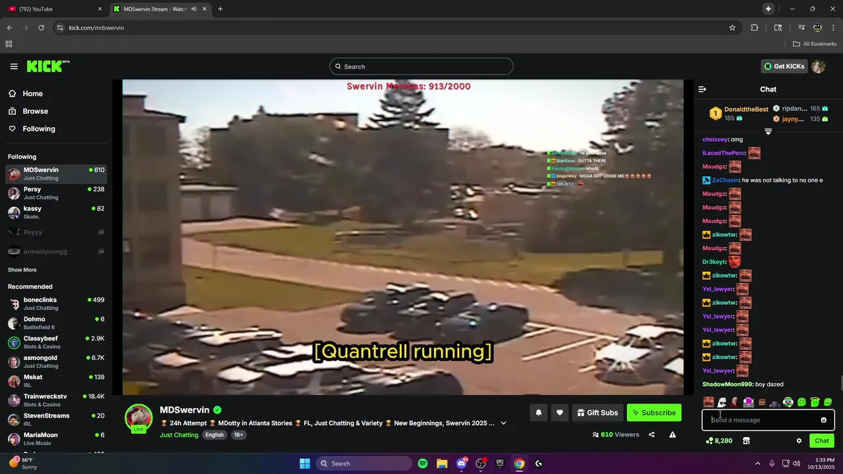The image size is (843, 474).
Task: Click the English language tag
Action: point(214,435)
